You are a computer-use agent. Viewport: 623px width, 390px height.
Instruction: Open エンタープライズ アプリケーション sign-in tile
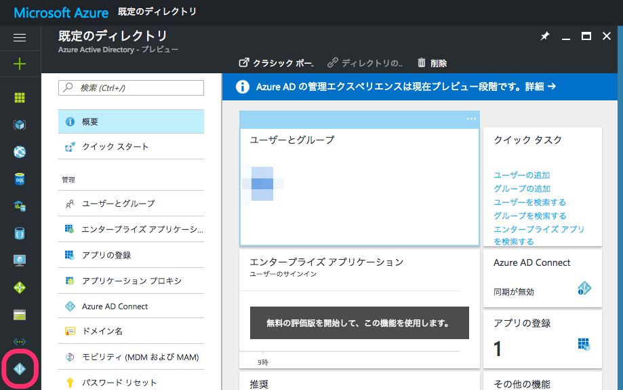pyautogui.click(x=359, y=309)
